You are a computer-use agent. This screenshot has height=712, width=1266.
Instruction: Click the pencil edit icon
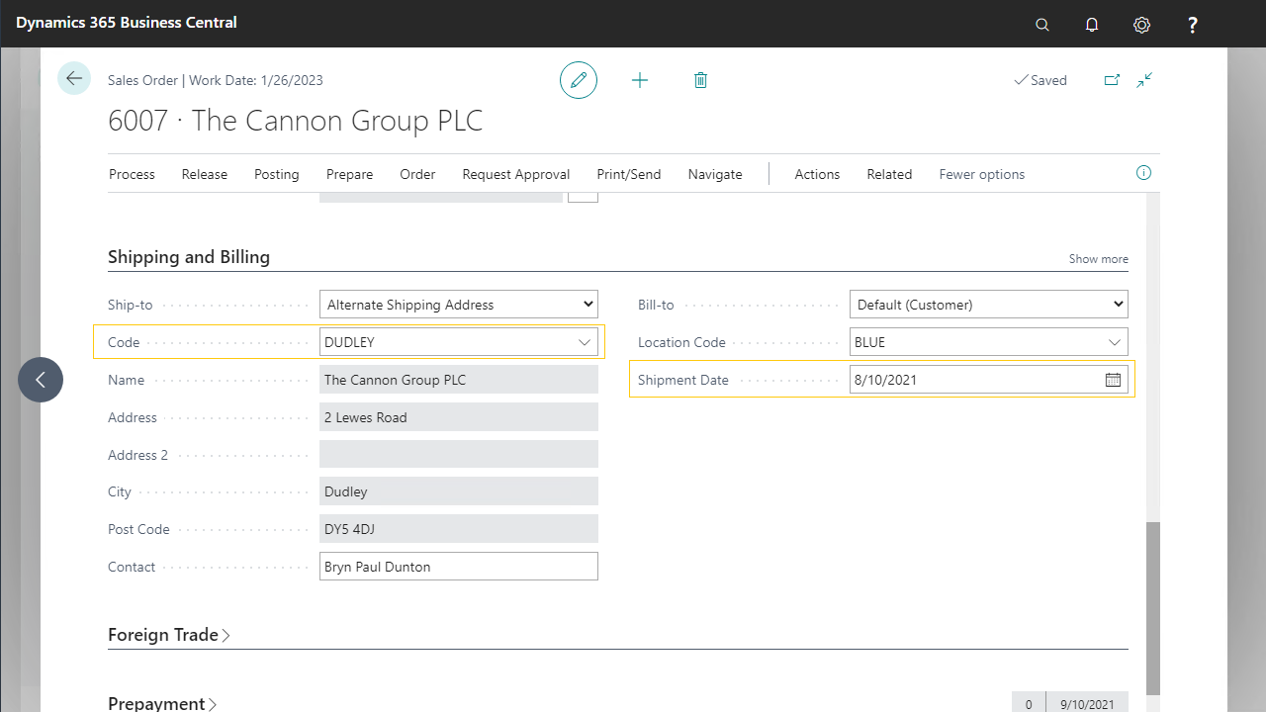tap(579, 80)
